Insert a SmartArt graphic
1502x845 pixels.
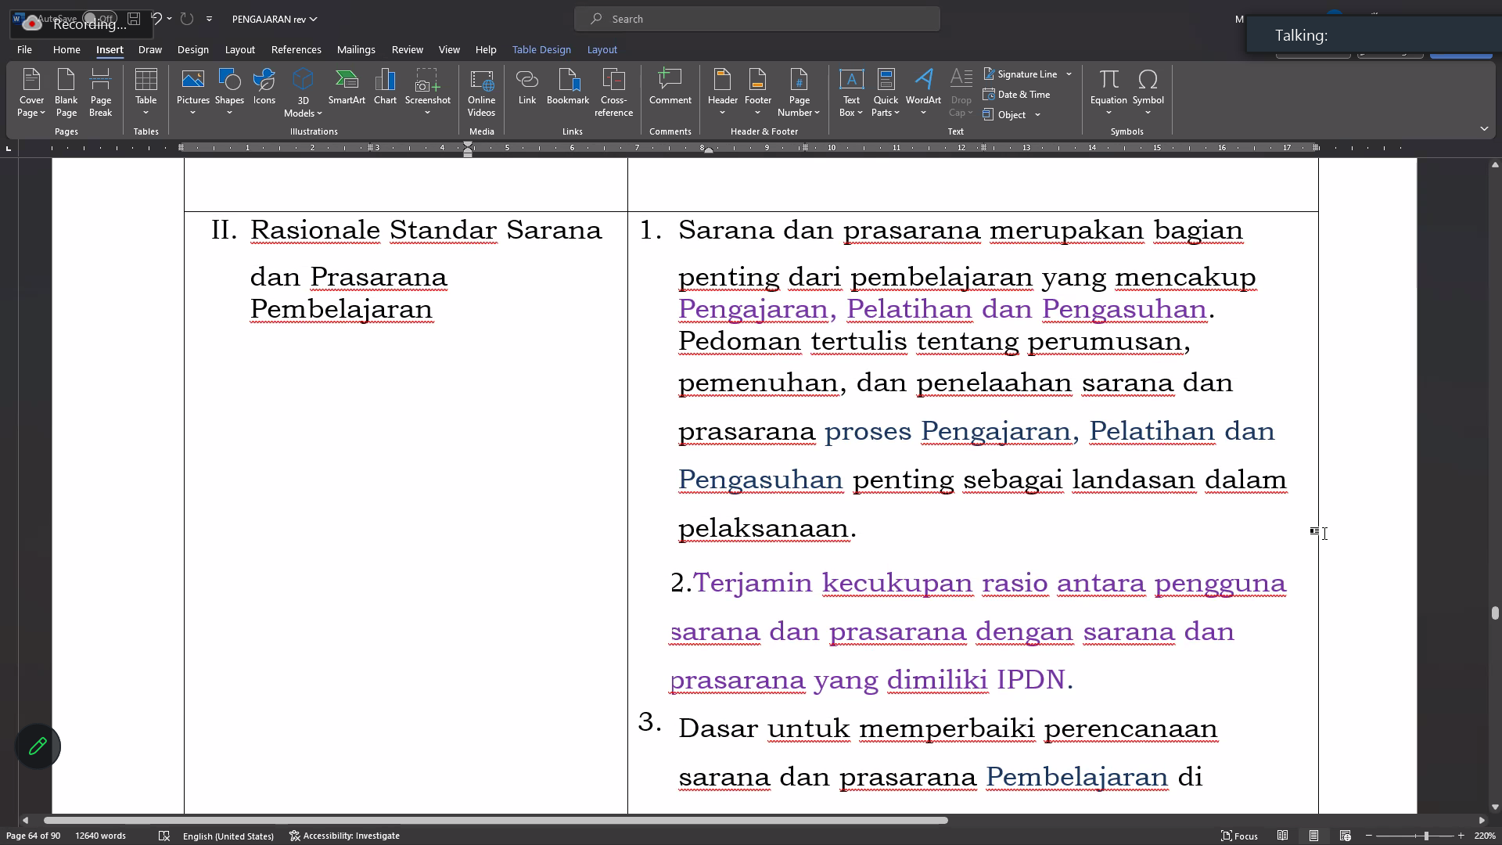(347, 88)
